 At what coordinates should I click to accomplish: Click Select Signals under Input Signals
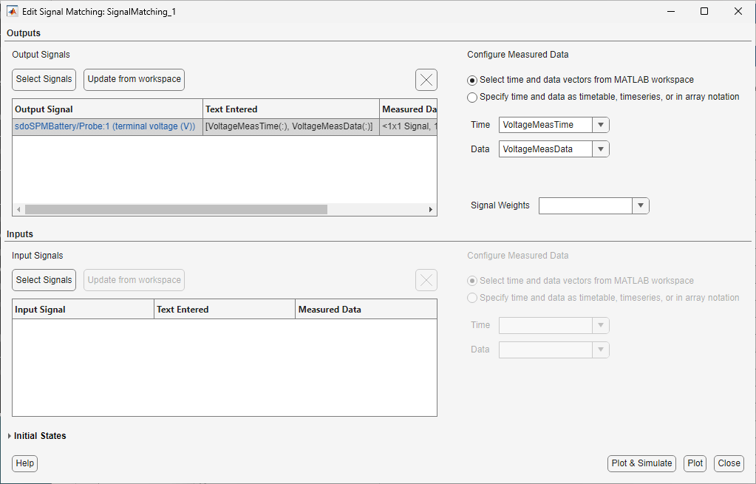[x=44, y=280]
